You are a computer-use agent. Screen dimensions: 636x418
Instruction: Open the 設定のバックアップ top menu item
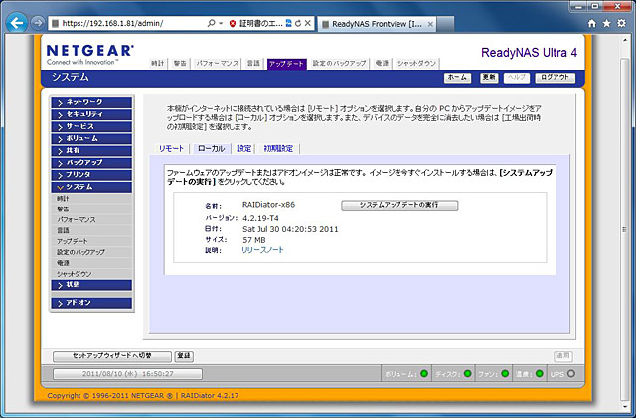[x=340, y=63]
